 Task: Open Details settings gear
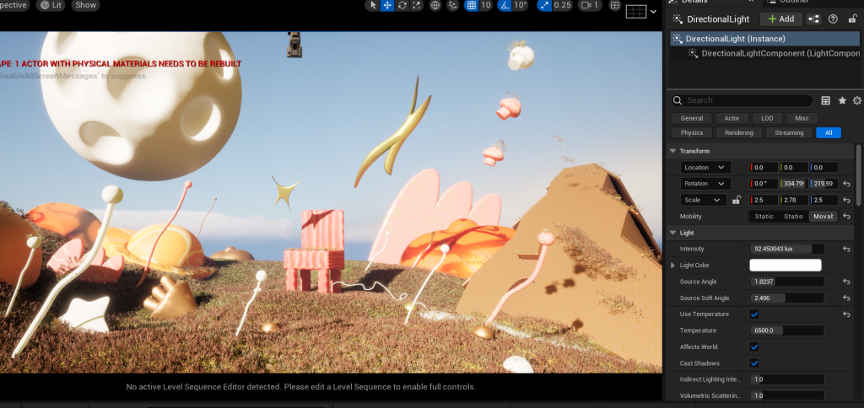click(857, 100)
